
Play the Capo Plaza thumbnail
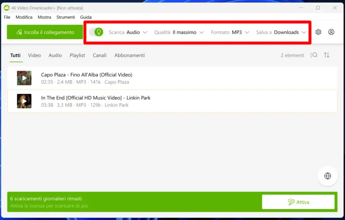pyautogui.click(x=24, y=78)
